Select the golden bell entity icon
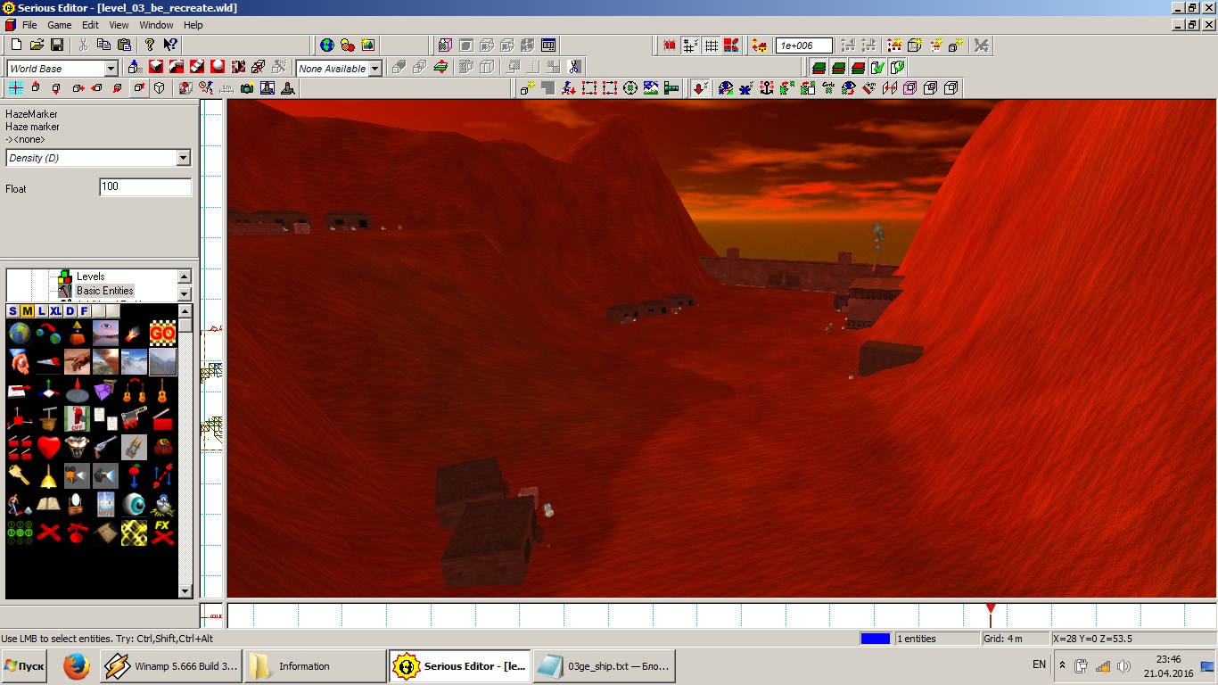This screenshot has height=685, width=1218. [49, 476]
